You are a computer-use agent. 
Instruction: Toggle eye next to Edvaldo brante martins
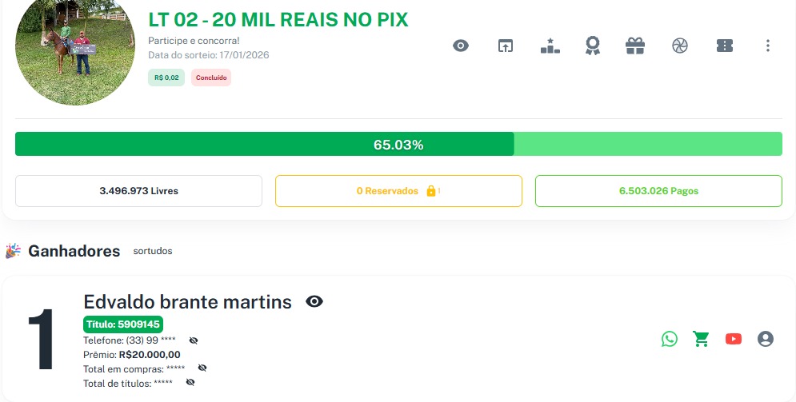pos(314,301)
